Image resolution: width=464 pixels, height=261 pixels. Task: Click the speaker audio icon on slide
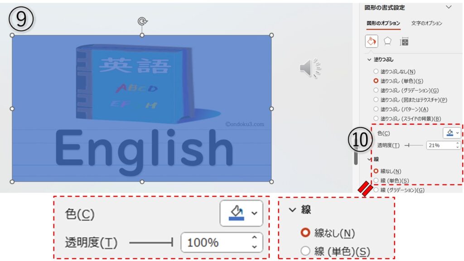pos(310,68)
